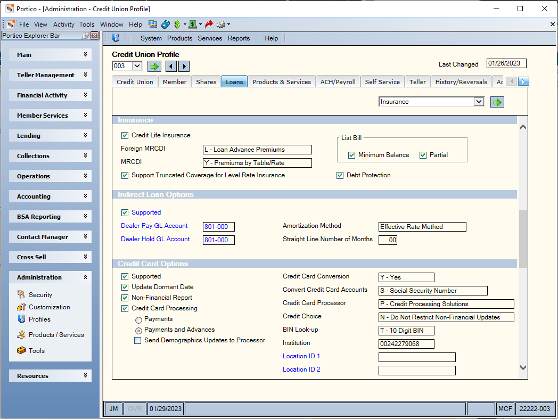558x419 pixels.
Task: Click the printer icon in toolbar
Action: tap(221, 24)
